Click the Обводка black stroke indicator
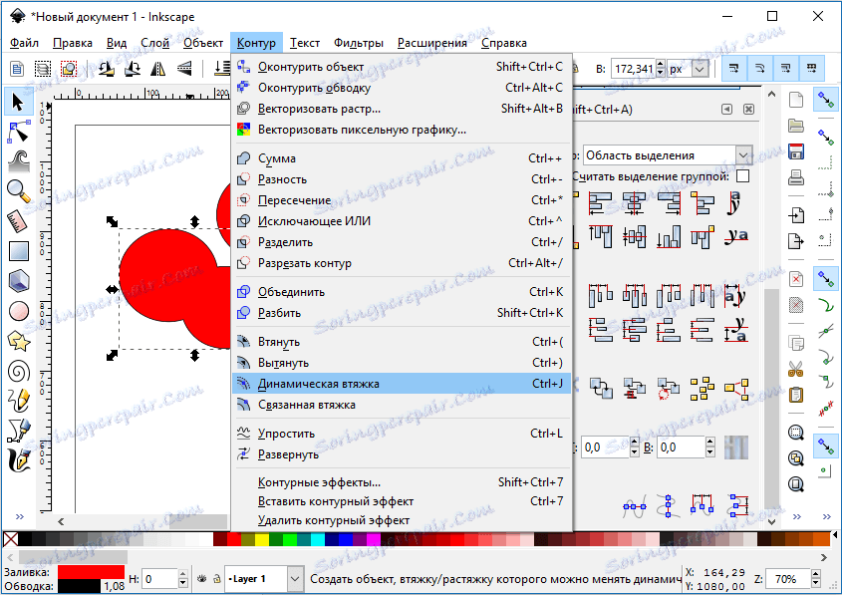The width and height of the screenshot is (842, 595). click(x=79, y=586)
